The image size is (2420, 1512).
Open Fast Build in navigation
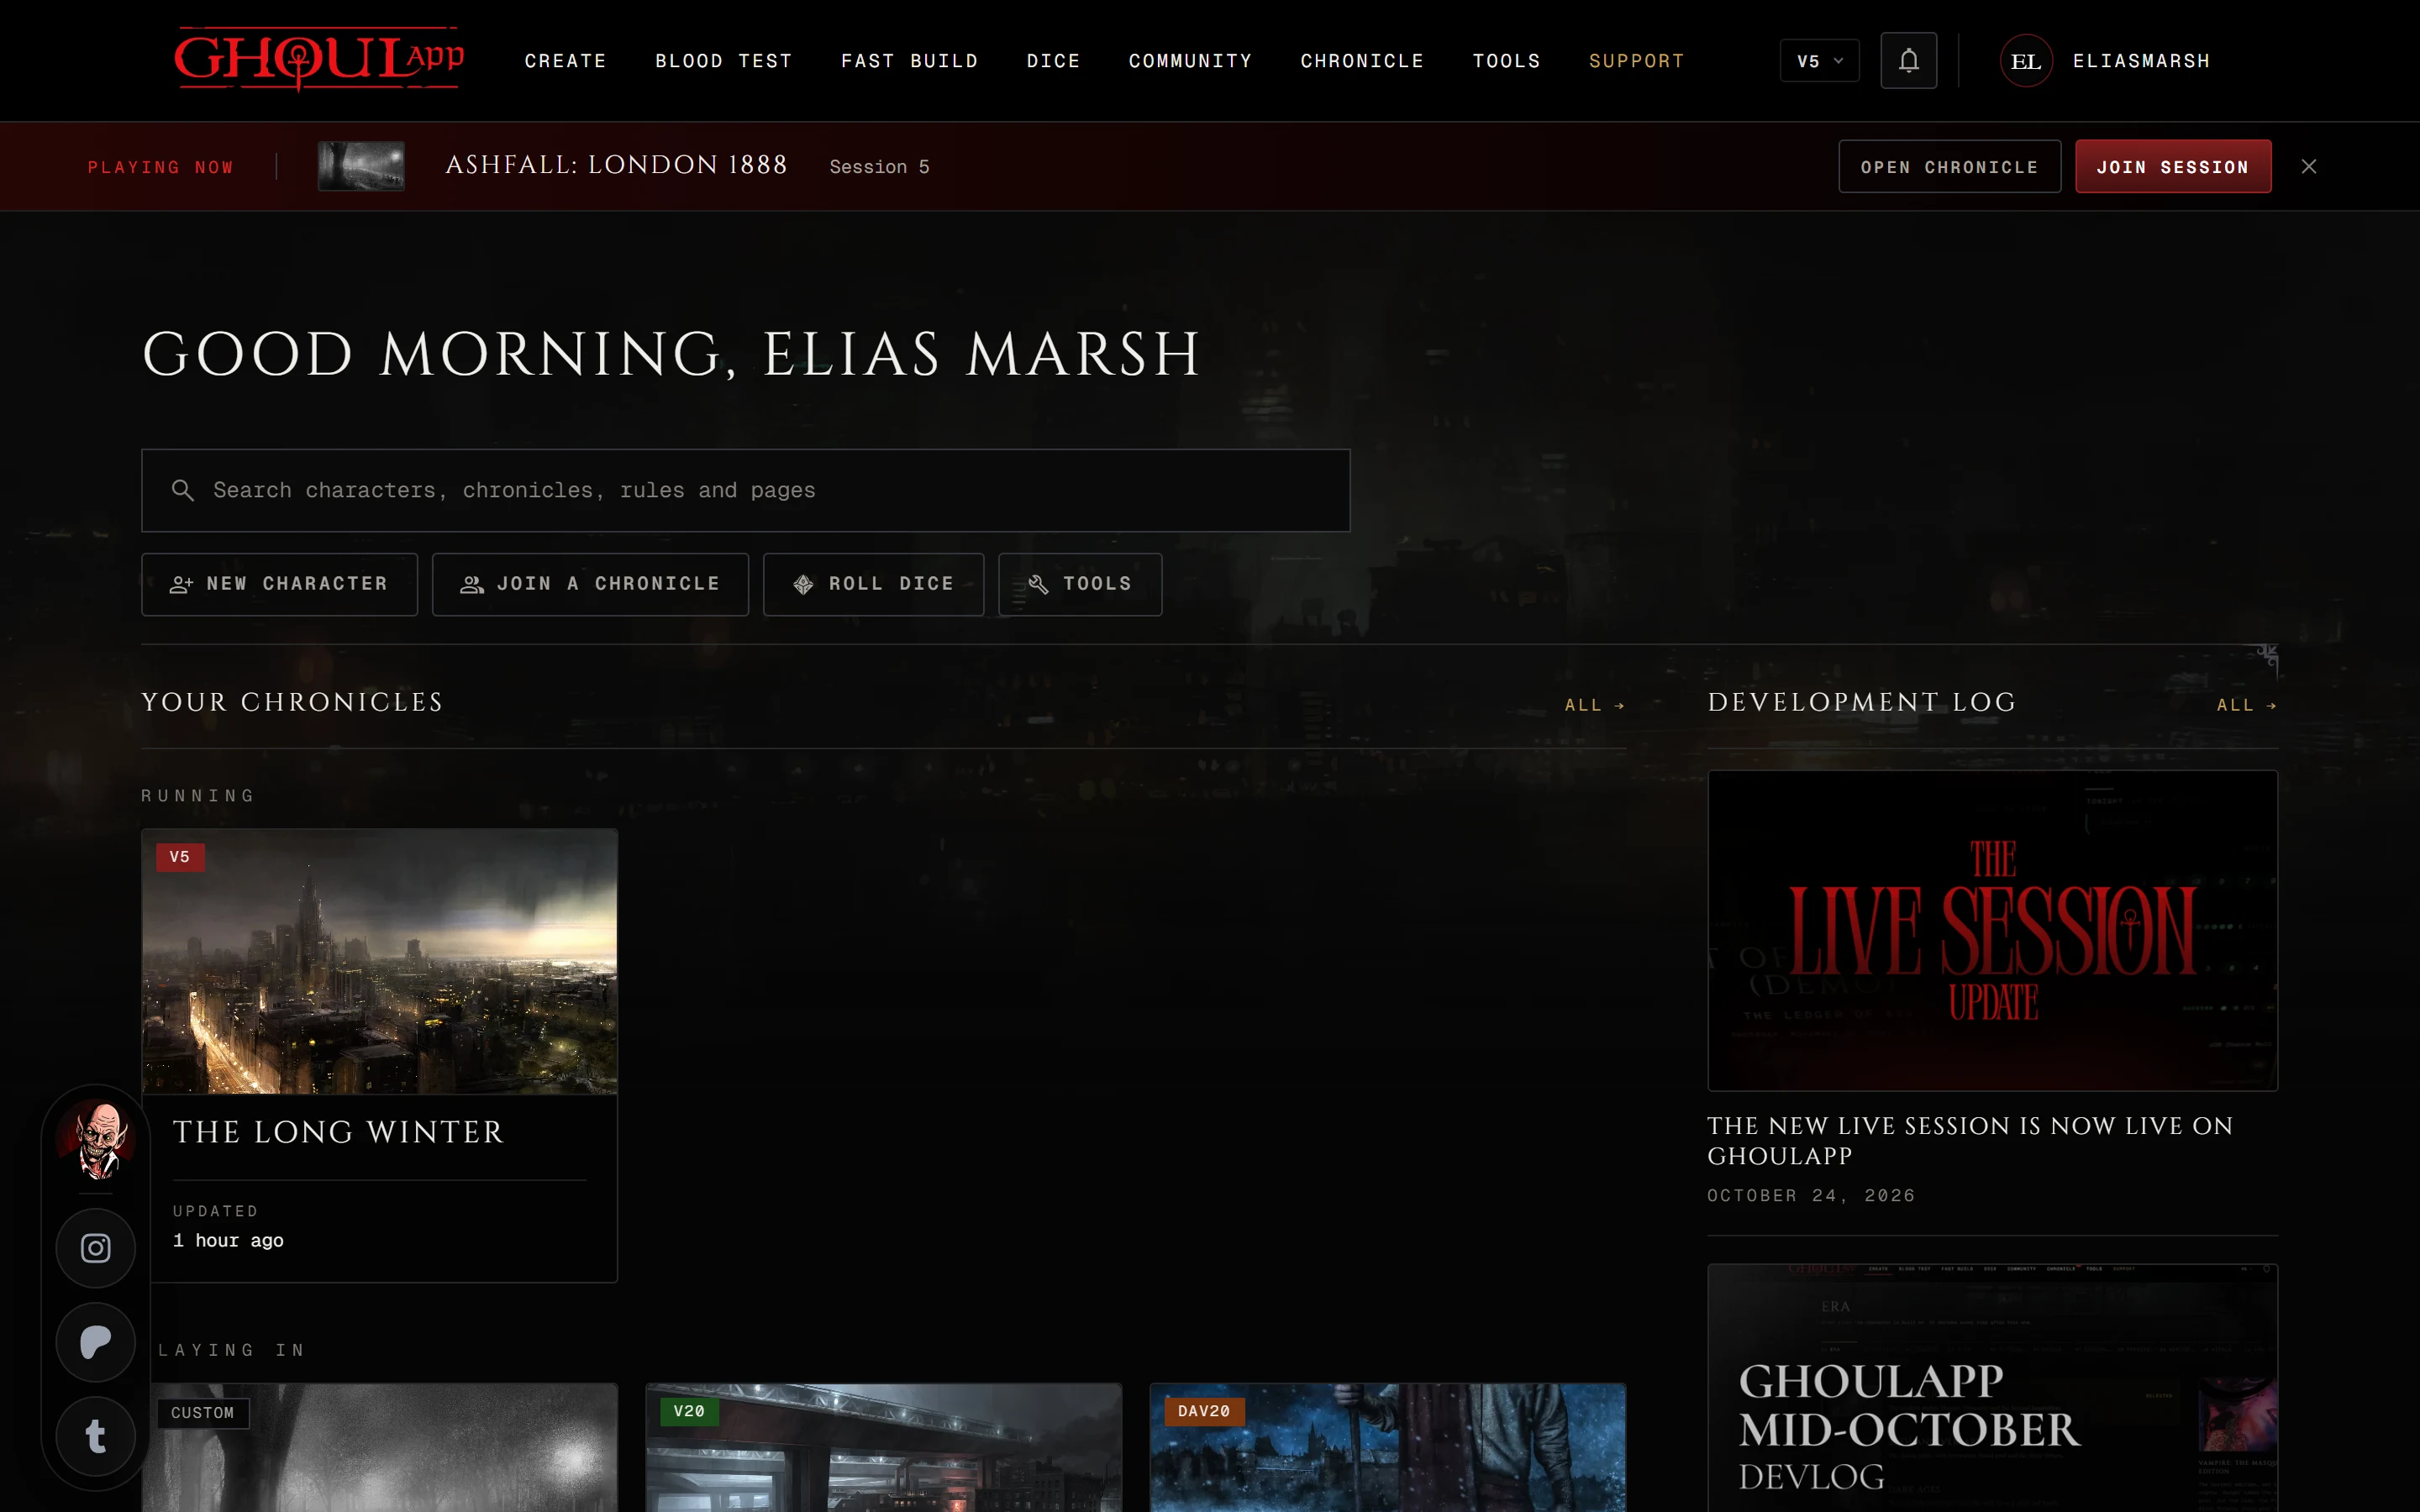(909, 61)
